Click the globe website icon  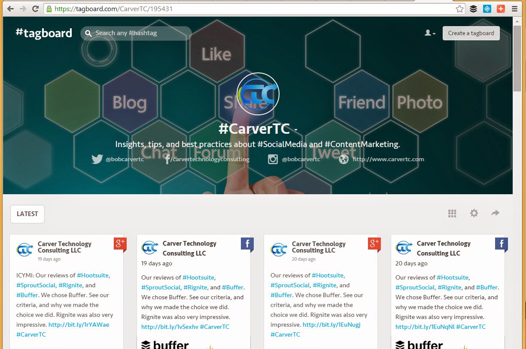(x=344, y=159)
